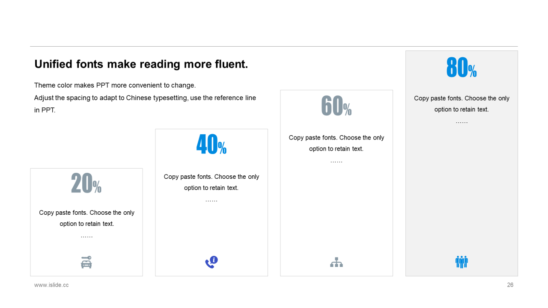Click the "Adjust the spacing" paragraph
Viewport: 548px width, 308px height.
pyautogui.click(x=145, y=104)
